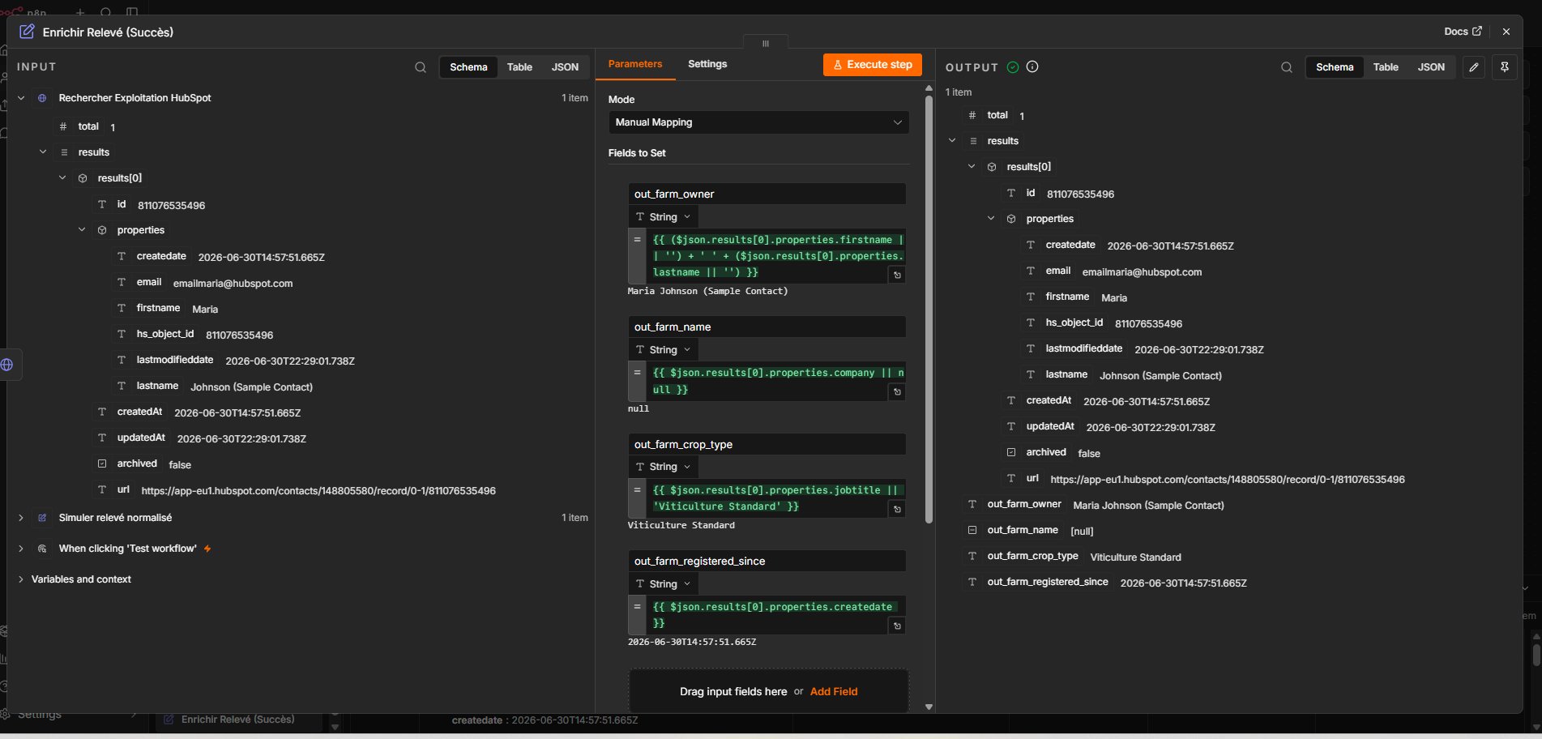Open String type dropdown for out_farm_owner
Screen dimensions: 1542x739
point(663,217)
